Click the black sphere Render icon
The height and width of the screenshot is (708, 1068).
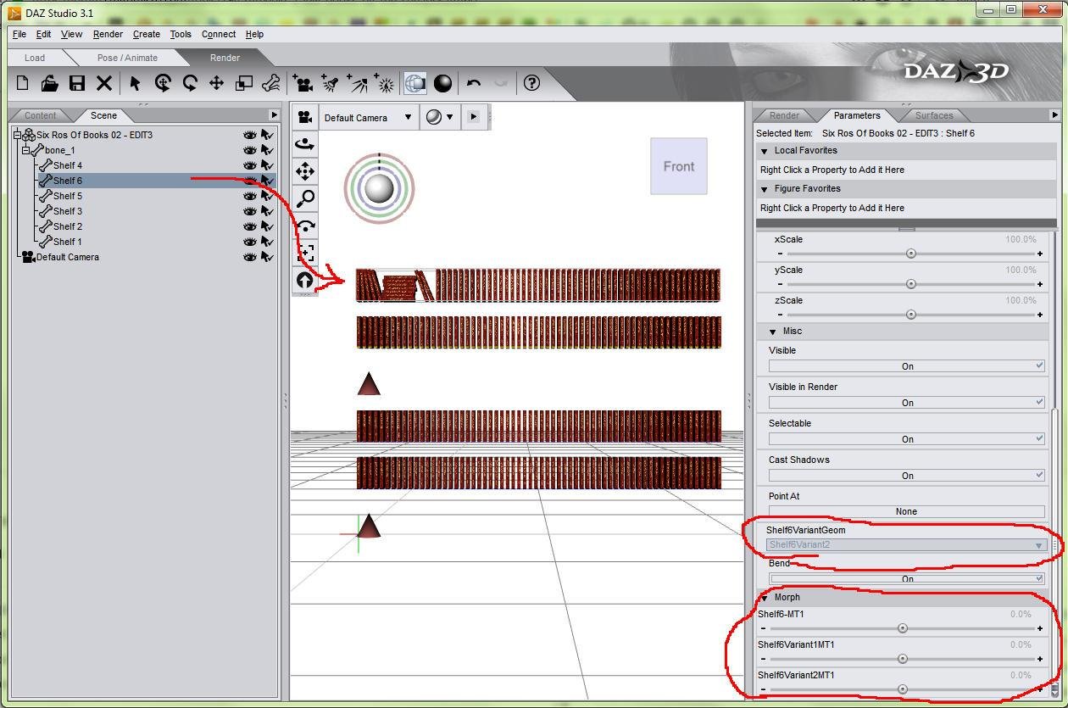click(442, 83)
